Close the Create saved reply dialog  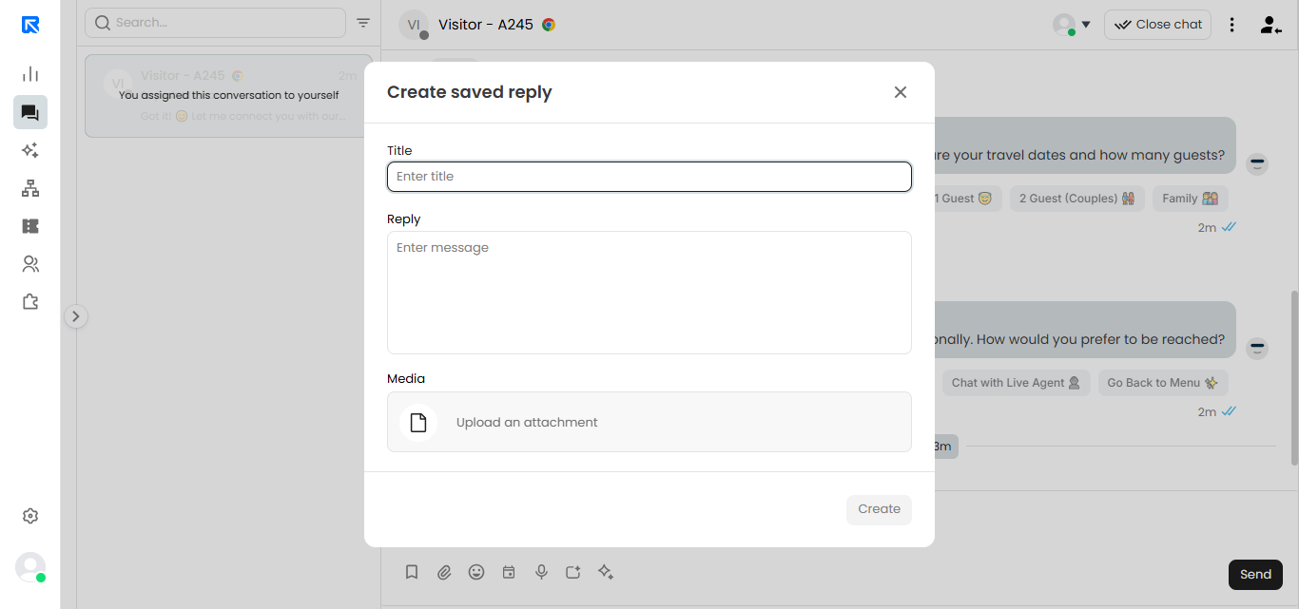(x=901, y=92)
